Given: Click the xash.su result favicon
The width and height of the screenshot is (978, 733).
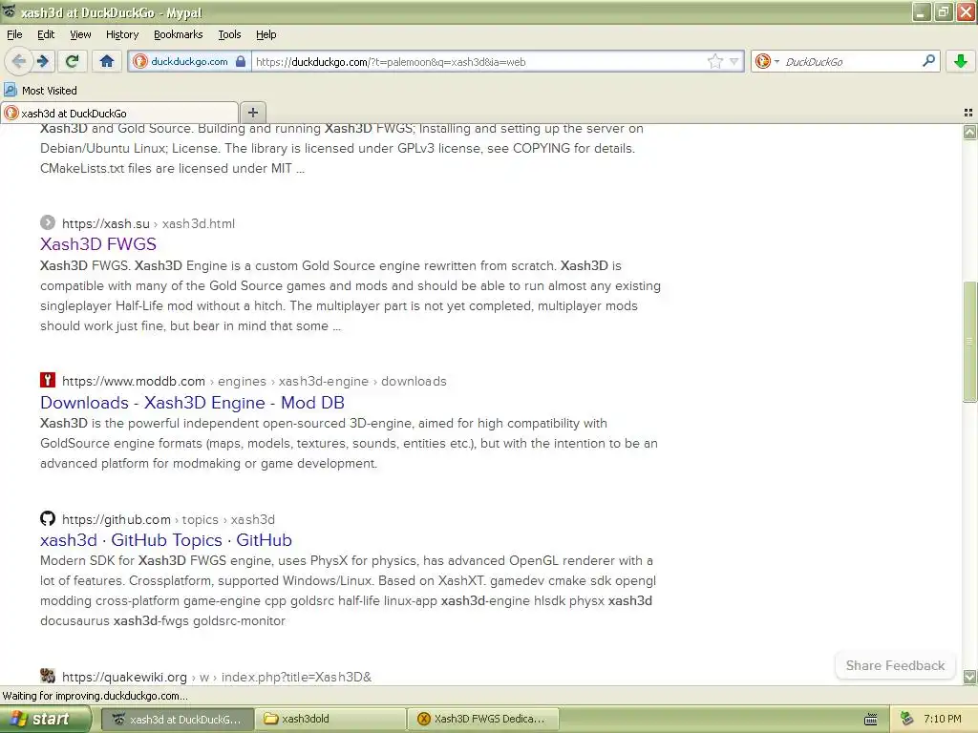Looking at the screenshot, I should pyautogui.click(x=48, y=222).
